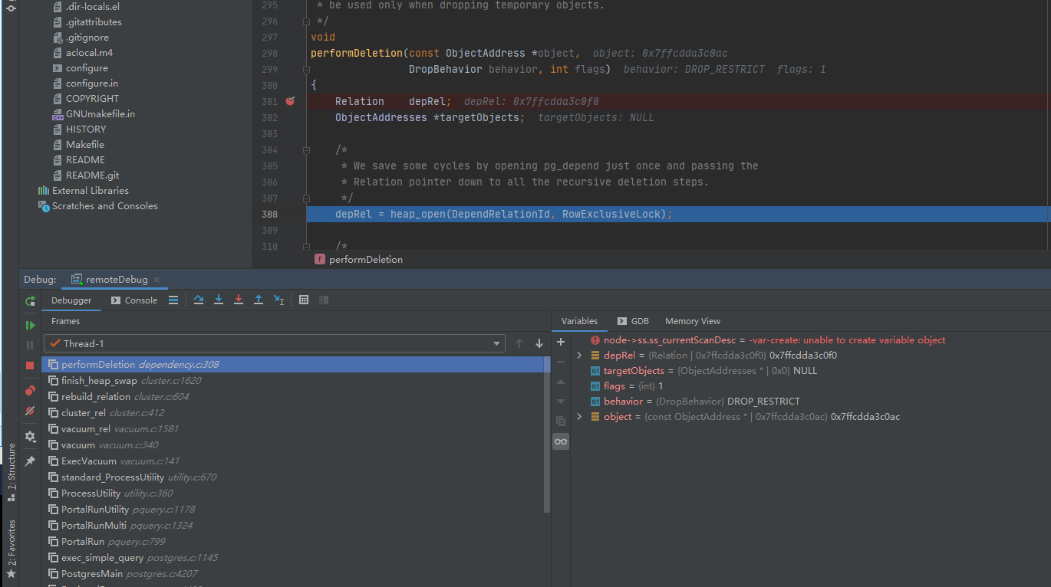Pin the debug tab
The width and height of the screenshot is (1051, 587).
(x=30, y=461)
